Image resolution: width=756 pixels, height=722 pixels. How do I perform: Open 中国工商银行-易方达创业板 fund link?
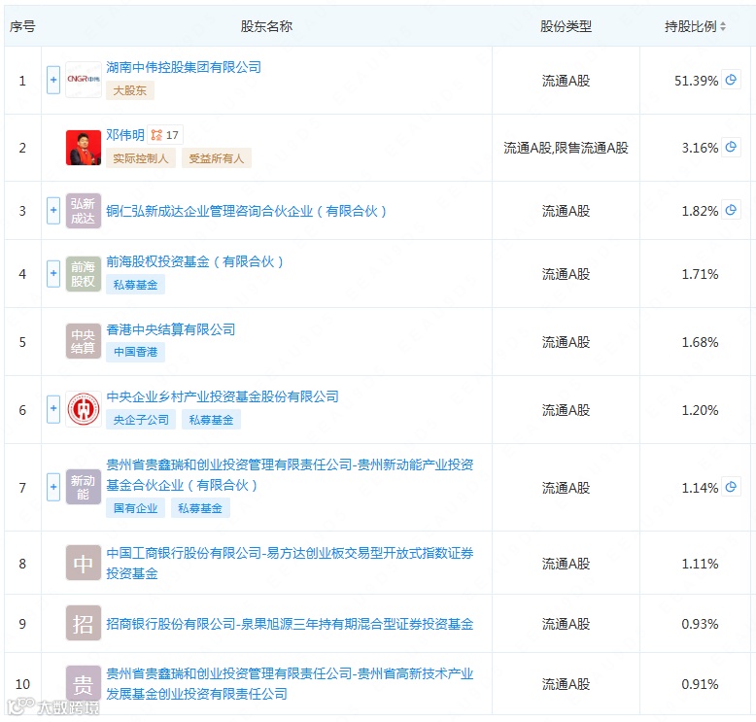coord(290,563)
